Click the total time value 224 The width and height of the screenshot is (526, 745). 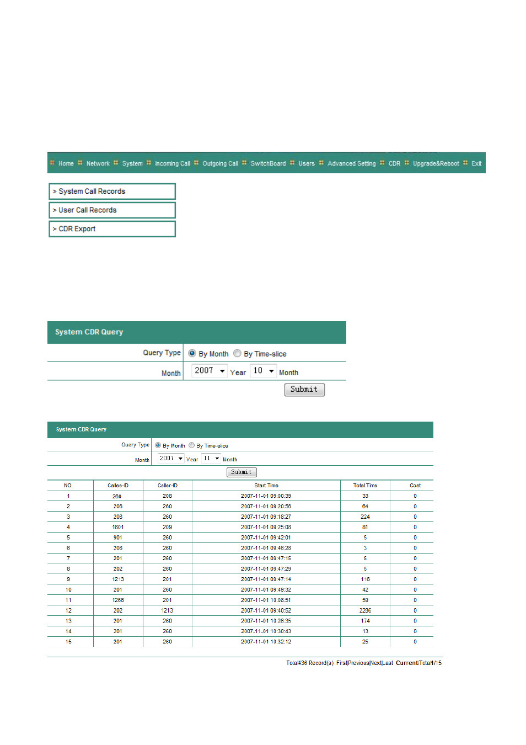click(365, 517)
